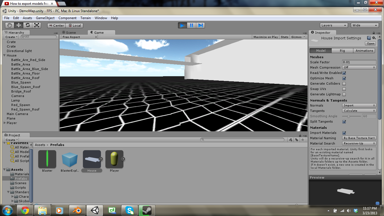
Task: Open the Mesh Compression dropdown
Action: coord(359,67)
